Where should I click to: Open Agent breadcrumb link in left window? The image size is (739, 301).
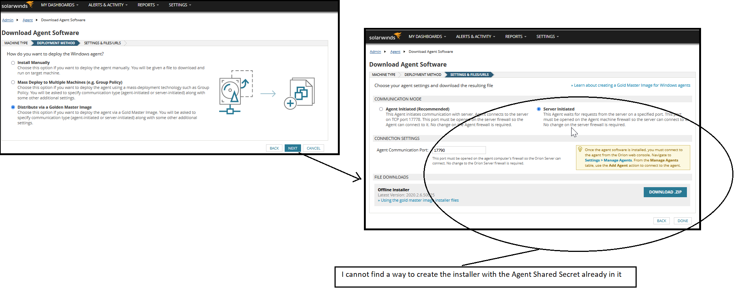(28, 20)
